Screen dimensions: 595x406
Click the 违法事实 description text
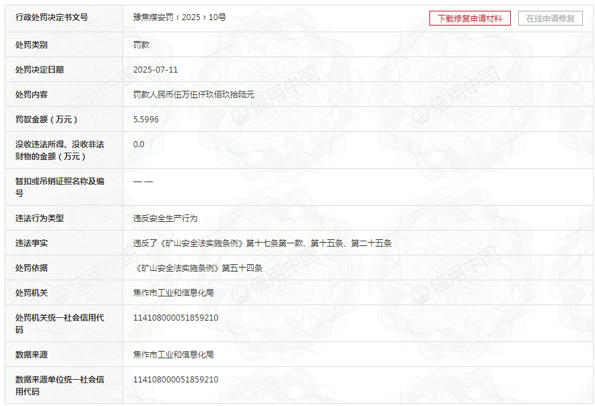tap(262, 243)
